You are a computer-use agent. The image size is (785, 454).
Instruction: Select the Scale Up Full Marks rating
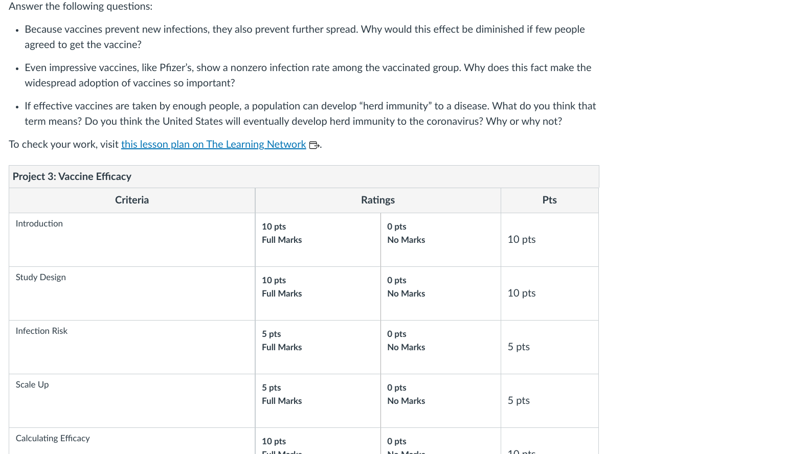coord(318,401)
